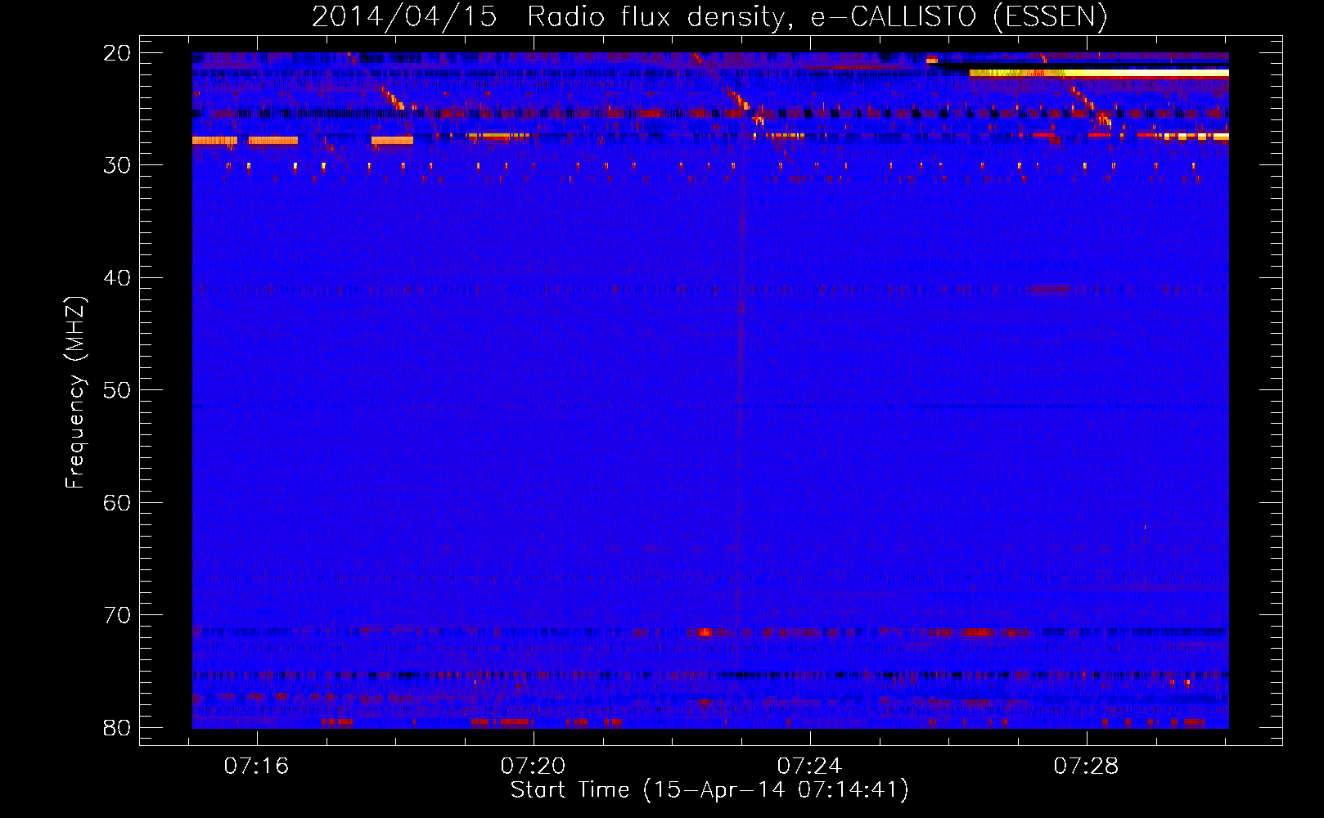1324x818 pixels.
Task: Click the plot title "Radio flux density, e-CALLISTO (ESSEN)"
Action: pos(817,16)
